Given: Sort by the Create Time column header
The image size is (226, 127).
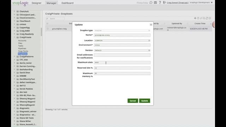Looking at the screenshot, I should click(x=200, y=24).
